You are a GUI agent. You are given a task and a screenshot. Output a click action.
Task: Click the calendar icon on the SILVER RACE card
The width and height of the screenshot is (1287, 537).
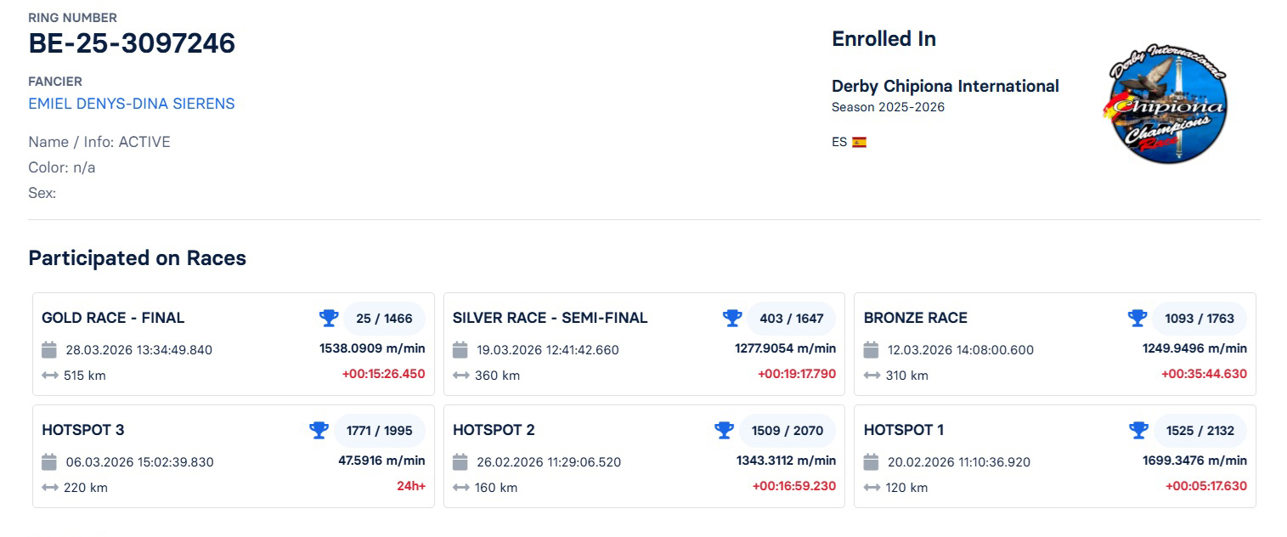point(460,349)
